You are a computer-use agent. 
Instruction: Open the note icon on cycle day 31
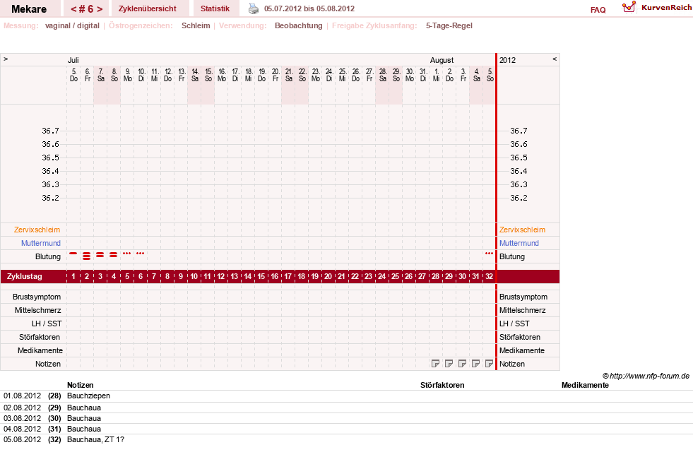click(x=475, y=363)
